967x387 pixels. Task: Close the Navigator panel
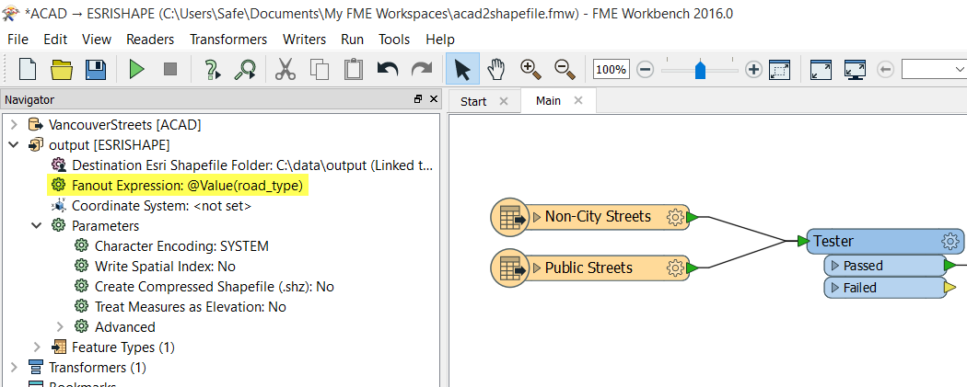click(x=434, y=99)
